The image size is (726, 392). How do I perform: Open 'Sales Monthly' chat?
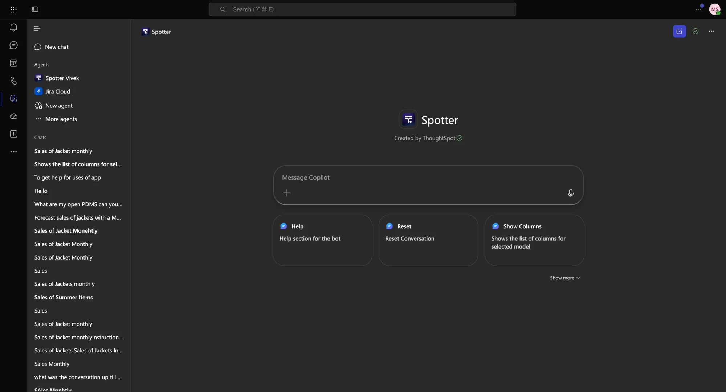click(52, 364)
